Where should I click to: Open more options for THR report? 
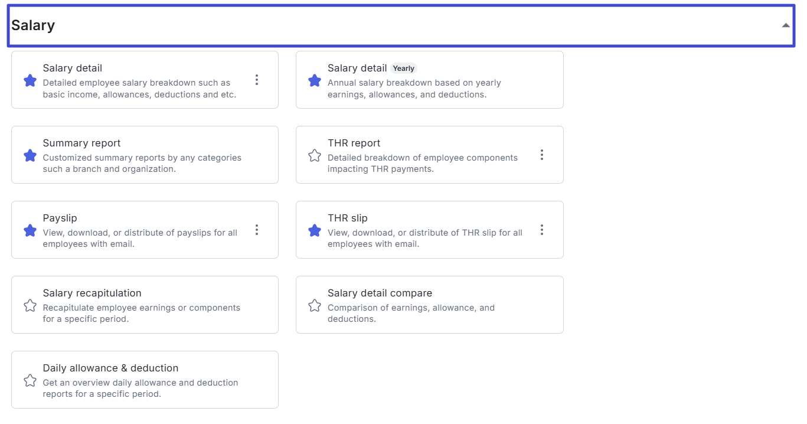(x=541, y=155)
